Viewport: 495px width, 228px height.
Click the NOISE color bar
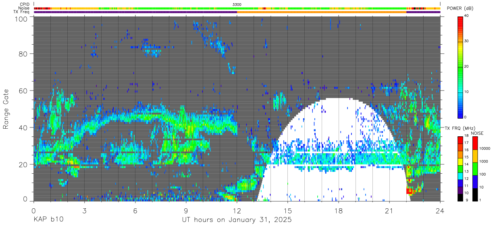click(x=476, y=168)
